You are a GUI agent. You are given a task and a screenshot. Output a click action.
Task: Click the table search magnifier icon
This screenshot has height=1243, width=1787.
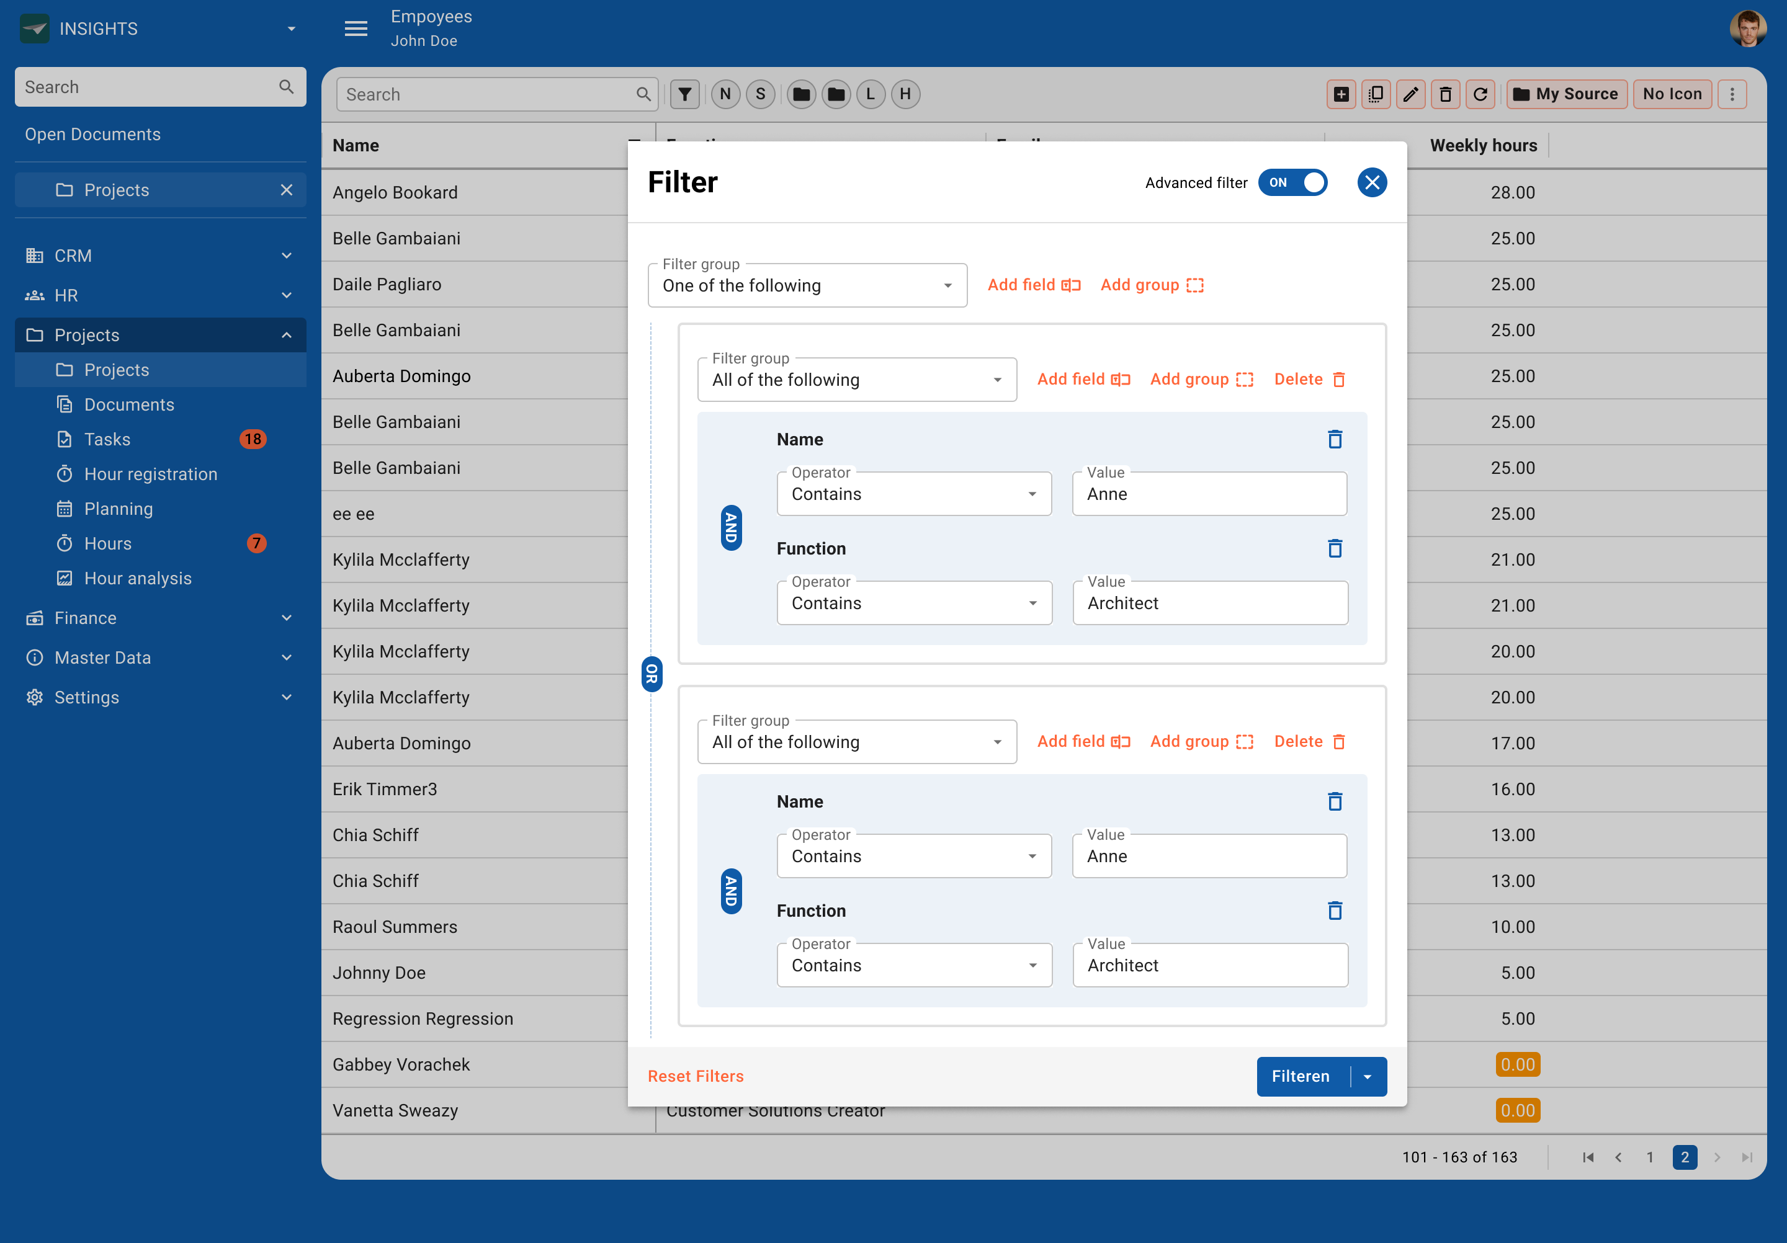click(x=643, y=94)
